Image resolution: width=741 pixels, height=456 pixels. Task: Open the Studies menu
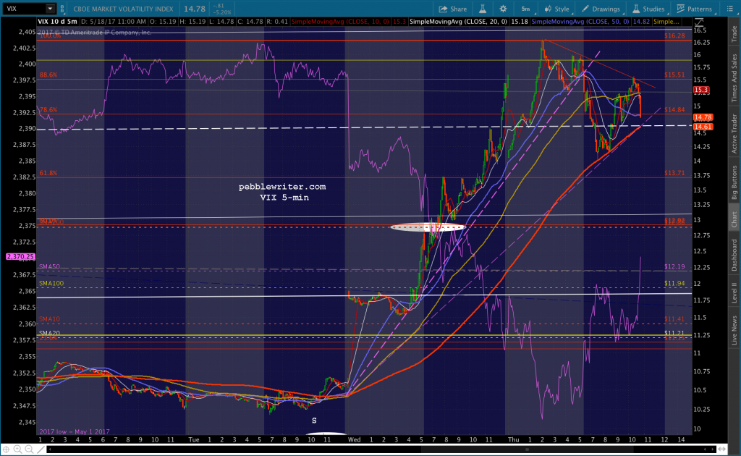648,9
